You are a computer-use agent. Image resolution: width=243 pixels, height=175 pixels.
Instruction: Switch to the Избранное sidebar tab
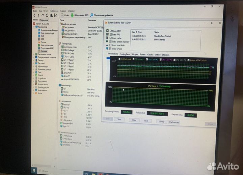tap(44, 20)
